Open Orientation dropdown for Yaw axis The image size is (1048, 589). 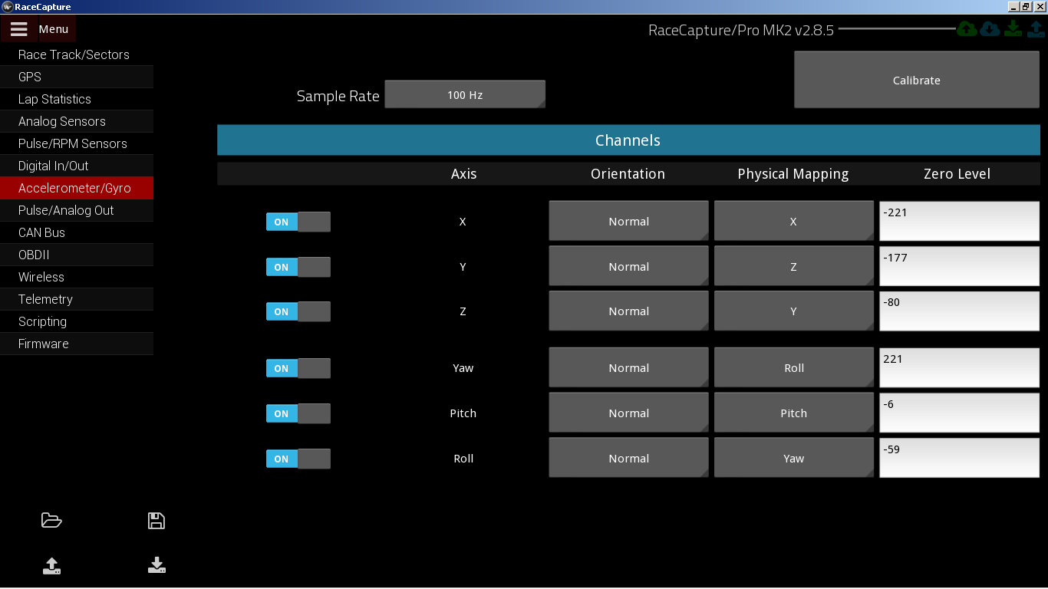(x=628, y=367)
